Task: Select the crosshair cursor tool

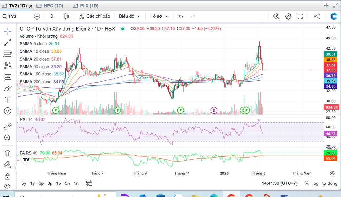Action: [x=8, y=31]
